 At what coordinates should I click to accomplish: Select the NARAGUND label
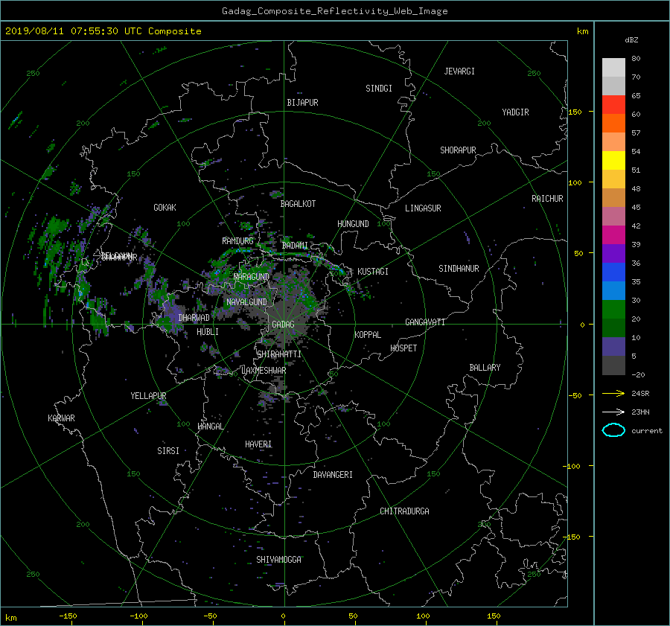(252, 277)
